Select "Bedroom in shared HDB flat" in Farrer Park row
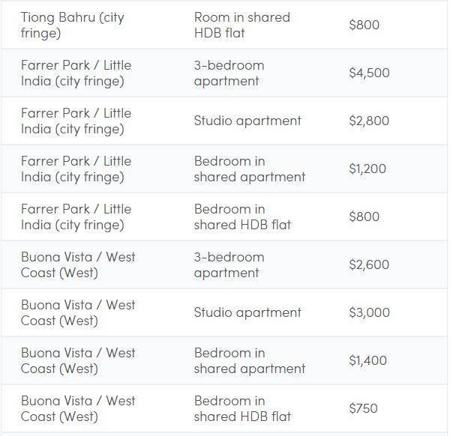This screenshot has height=436, width=450. click(241, 217)
